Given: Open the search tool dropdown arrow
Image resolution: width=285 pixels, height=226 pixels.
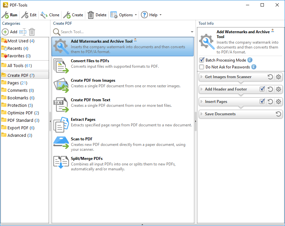Looking at the screenshot, I should [x=192, y=32].
